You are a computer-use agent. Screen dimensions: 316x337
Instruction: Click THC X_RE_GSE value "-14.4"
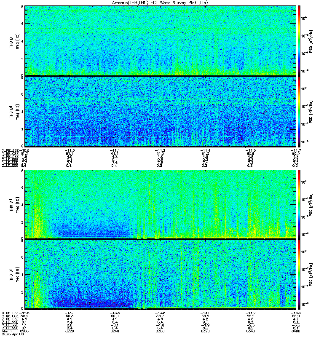pyautogui.click(x=296, y=313)
